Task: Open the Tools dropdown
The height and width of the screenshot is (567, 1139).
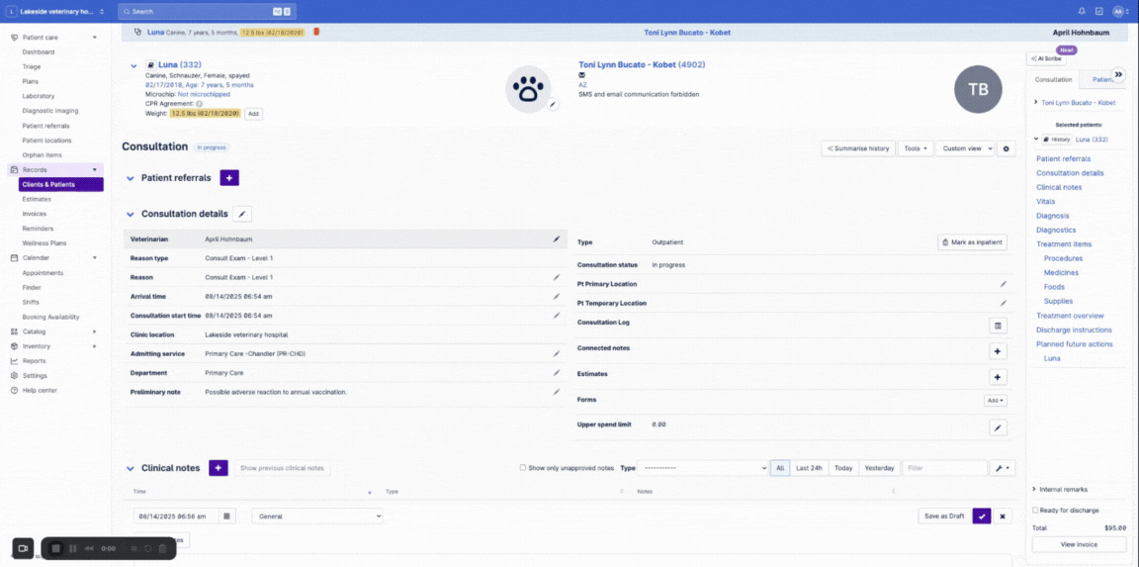Action: pyautogui.click(x=915, y=148)
